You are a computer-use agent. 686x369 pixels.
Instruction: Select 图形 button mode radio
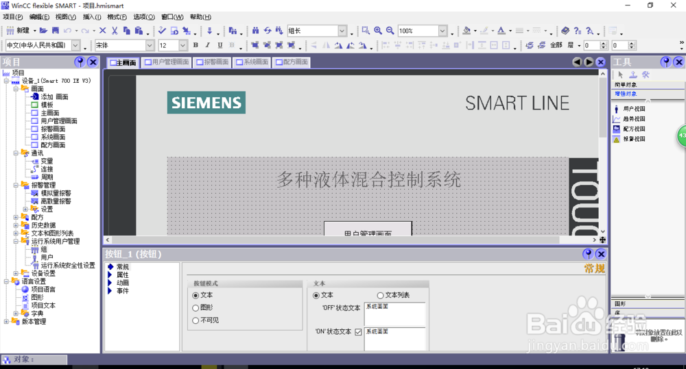point(196,308)
